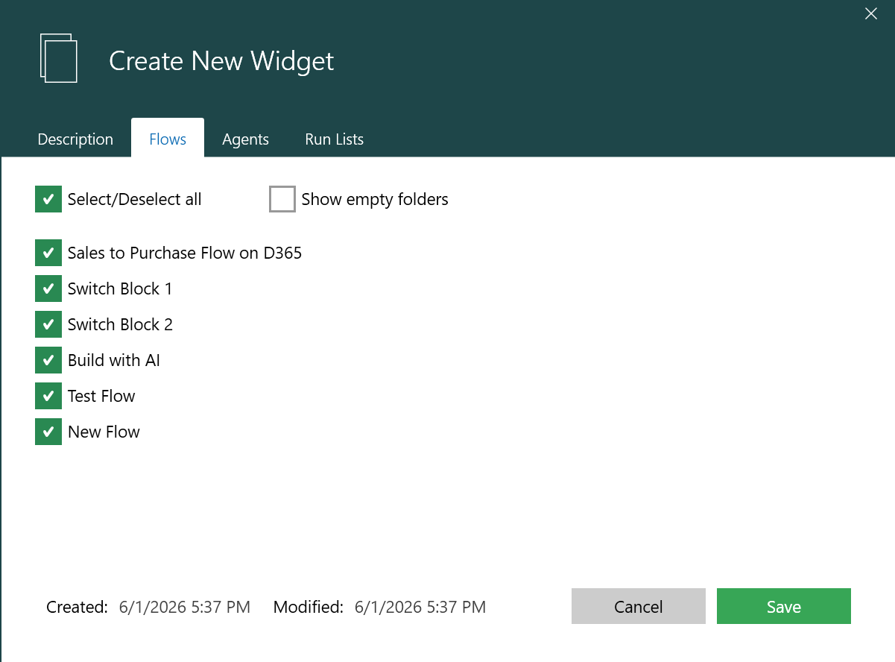Select the Flows tab
Screen dimensions: 895x662
pos(168,139)
